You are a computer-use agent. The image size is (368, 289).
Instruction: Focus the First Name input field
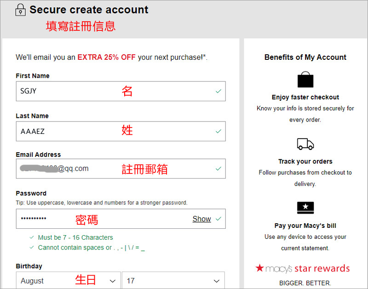point(69,91)
